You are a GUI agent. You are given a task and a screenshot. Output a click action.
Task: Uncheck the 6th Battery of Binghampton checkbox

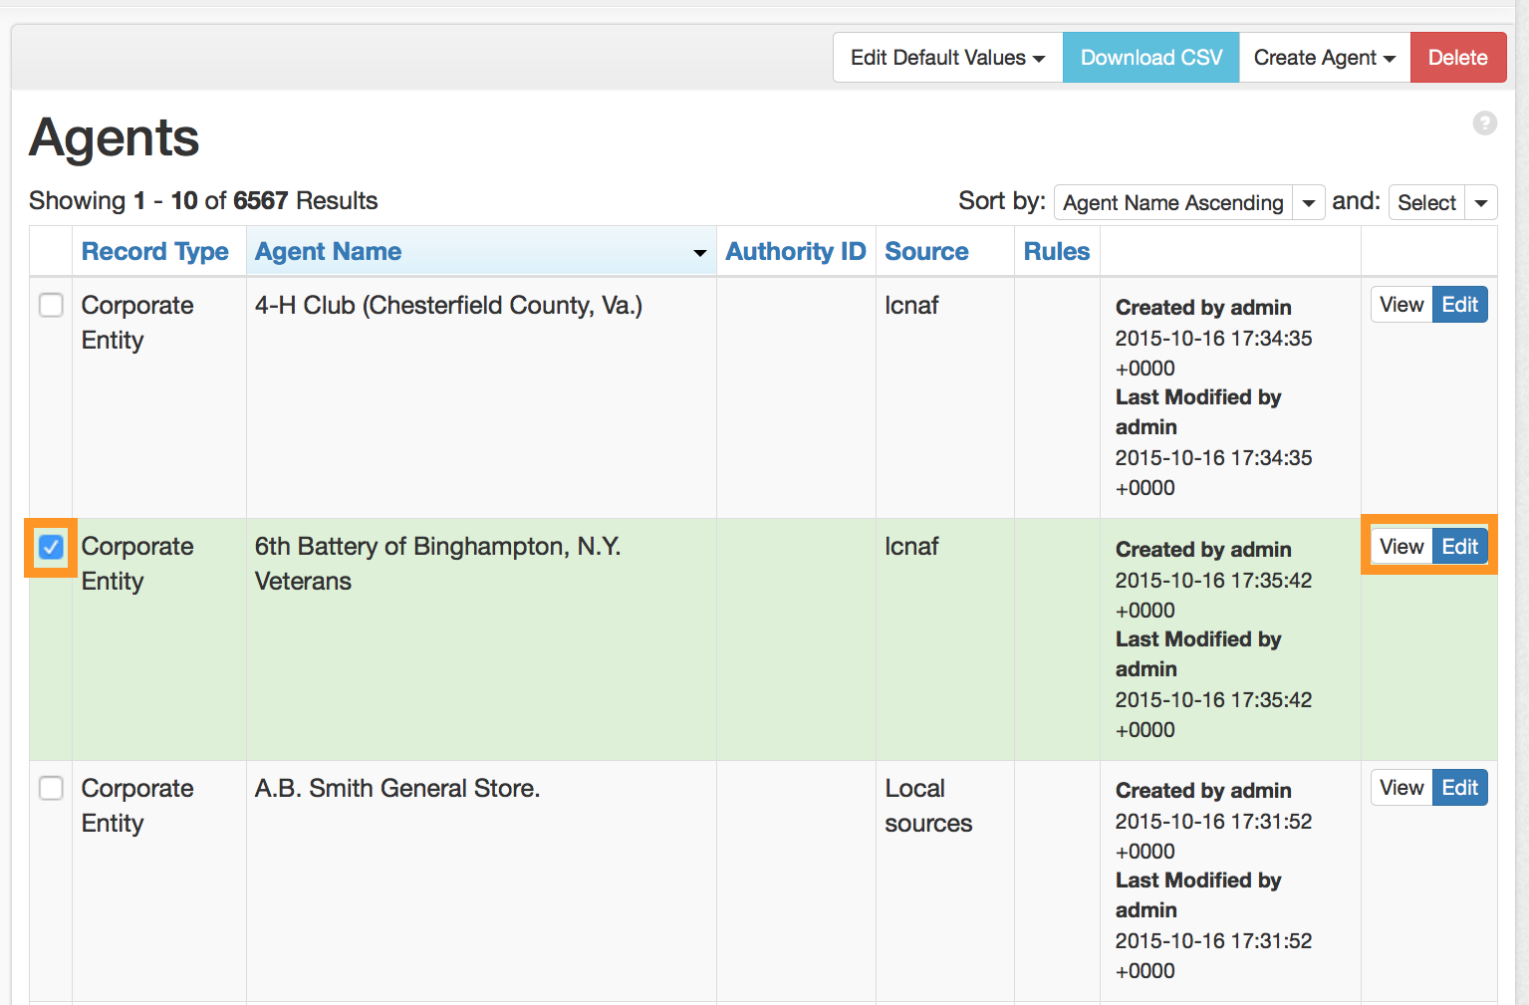[51, 547]
